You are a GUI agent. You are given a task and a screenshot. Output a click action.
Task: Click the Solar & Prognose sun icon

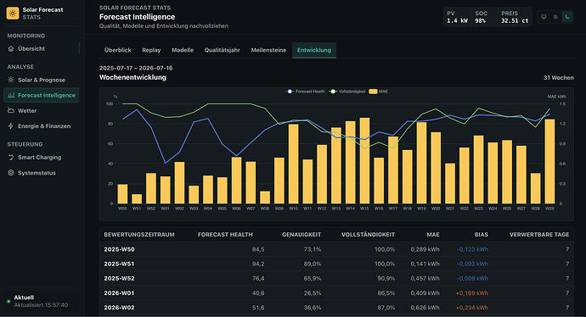tap(11, 80)
